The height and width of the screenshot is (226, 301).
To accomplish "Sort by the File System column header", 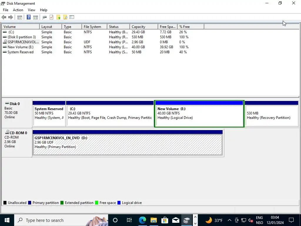I will coord(94,27).
